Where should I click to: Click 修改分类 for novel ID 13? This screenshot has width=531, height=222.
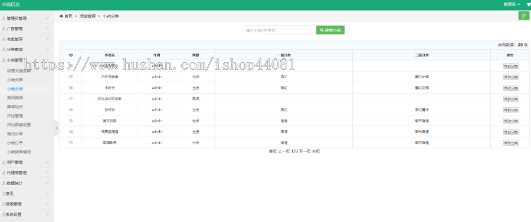coord(511,143)
